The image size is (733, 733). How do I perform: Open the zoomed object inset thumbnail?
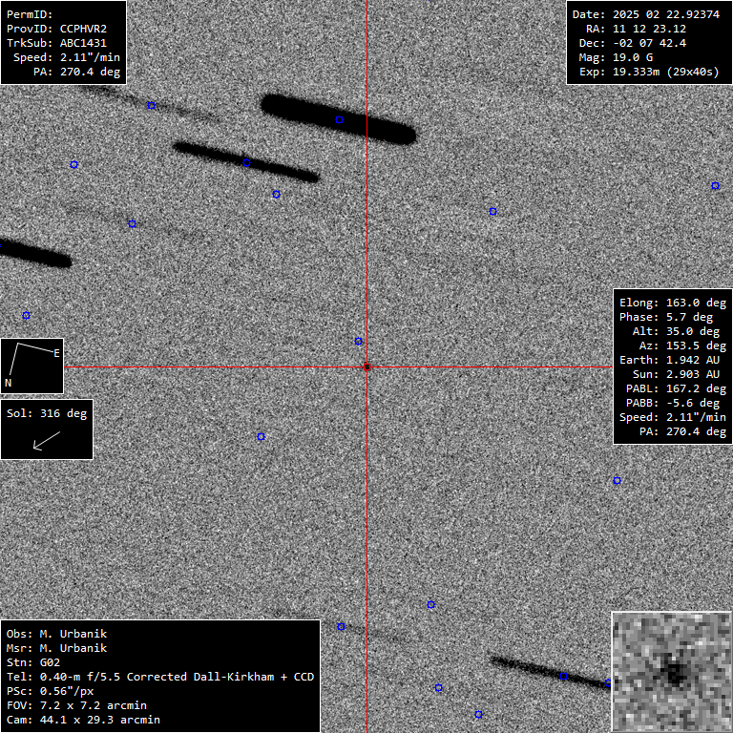672,672
